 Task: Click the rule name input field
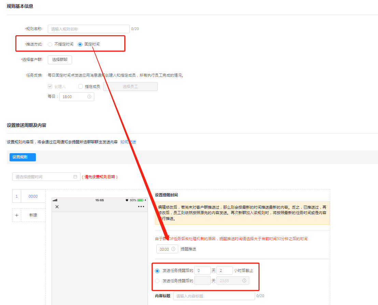tap(88, 29)
